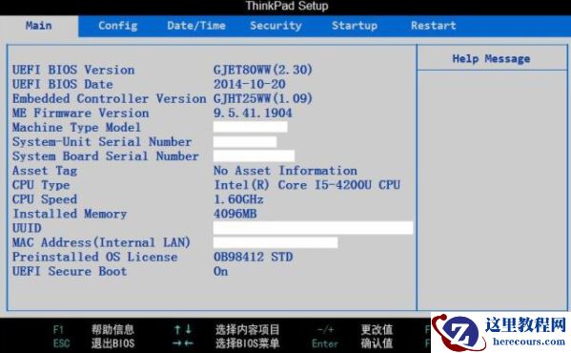Select the Asset Tag label
571x353 pixels.
pyautogui.click(x=45, y=171)
